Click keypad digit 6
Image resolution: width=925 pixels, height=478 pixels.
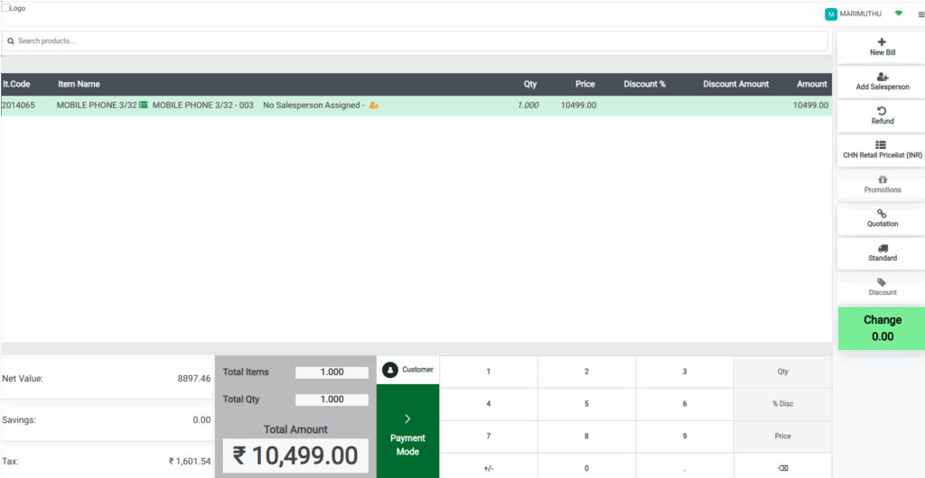685,404
